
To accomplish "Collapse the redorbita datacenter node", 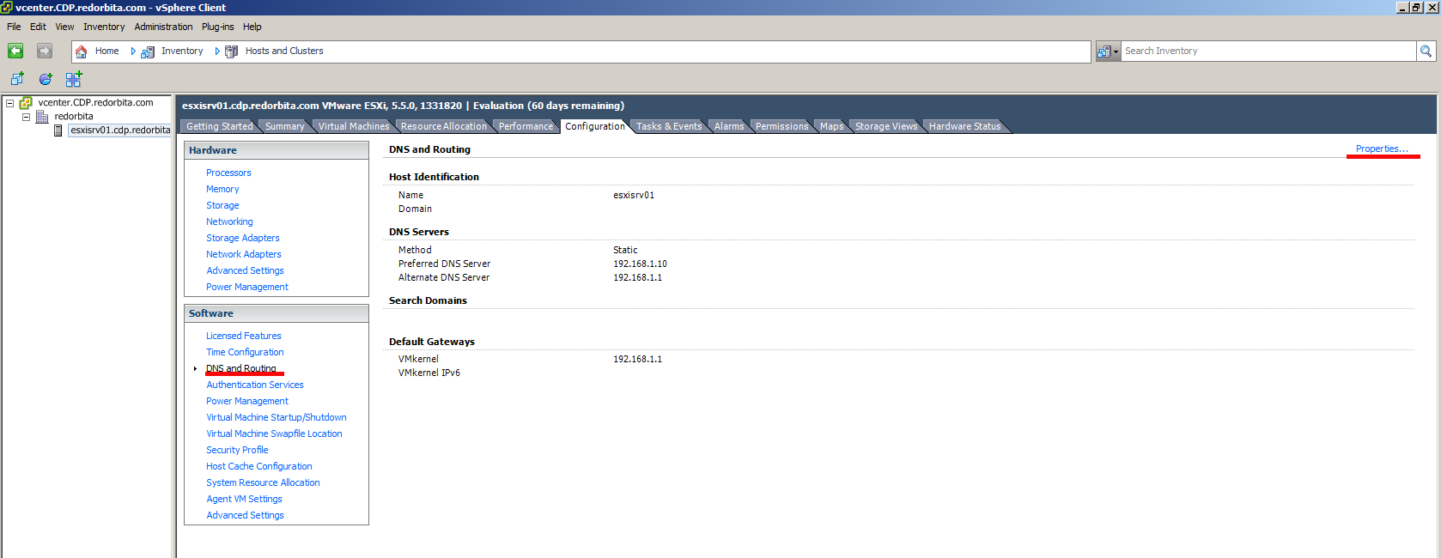I will pyautogui.click(x=26, y=117).
